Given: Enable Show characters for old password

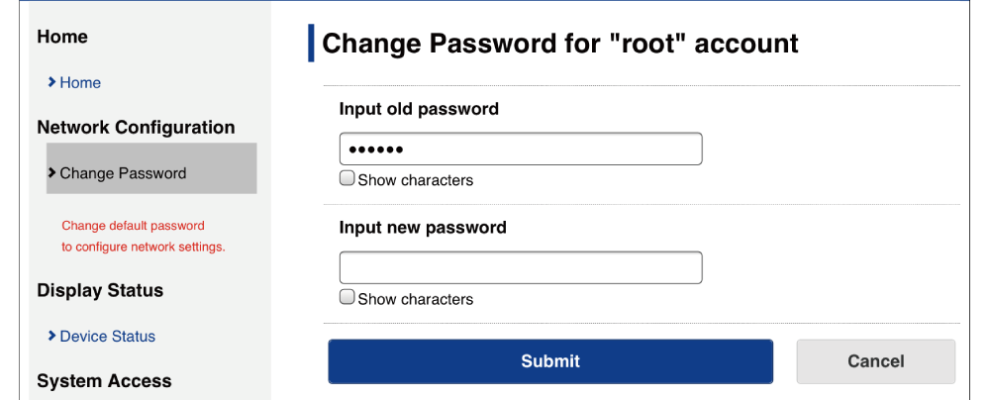Looking at the screenshot, I should coord(347,179).
